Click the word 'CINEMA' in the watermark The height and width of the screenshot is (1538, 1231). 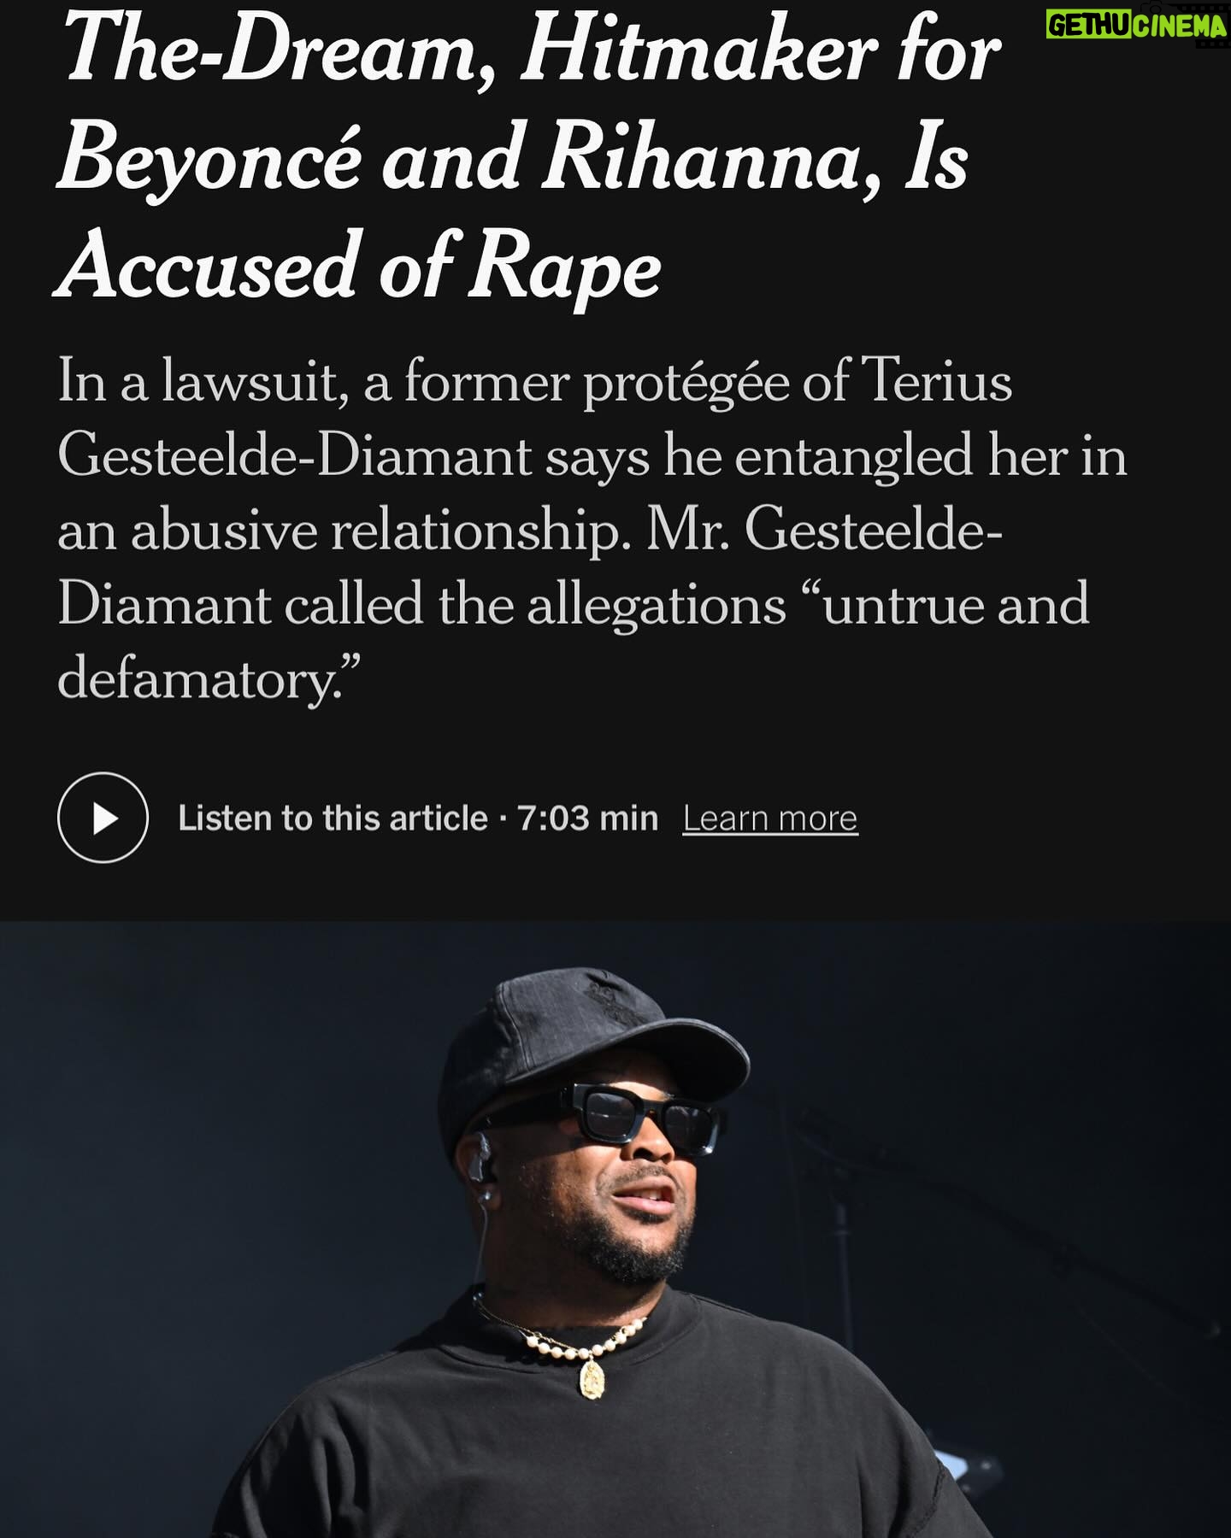tap(1181, 26)
